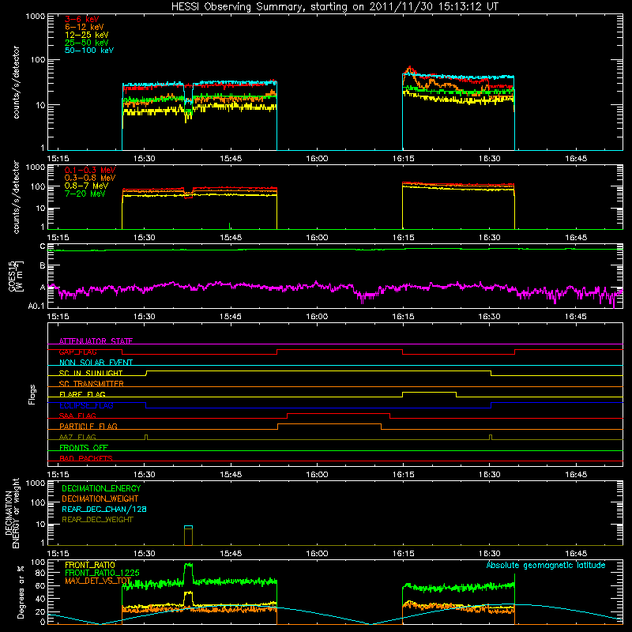Screen dimensions: 632x632
Task: Click the raised FLARE_FLAG step near 16:15
Action: pyautogui.click(x=429, y=392)
